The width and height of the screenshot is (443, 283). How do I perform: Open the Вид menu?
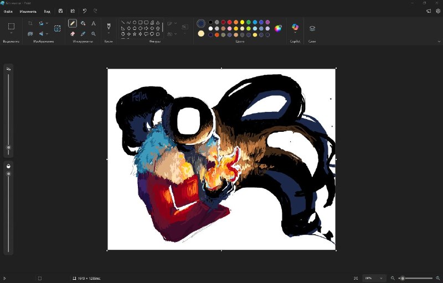[47, 12]
